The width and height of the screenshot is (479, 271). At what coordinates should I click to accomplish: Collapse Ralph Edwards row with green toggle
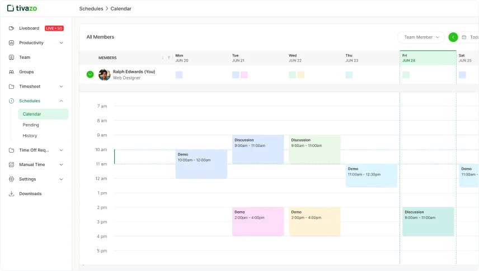click(x=90, y=74)
